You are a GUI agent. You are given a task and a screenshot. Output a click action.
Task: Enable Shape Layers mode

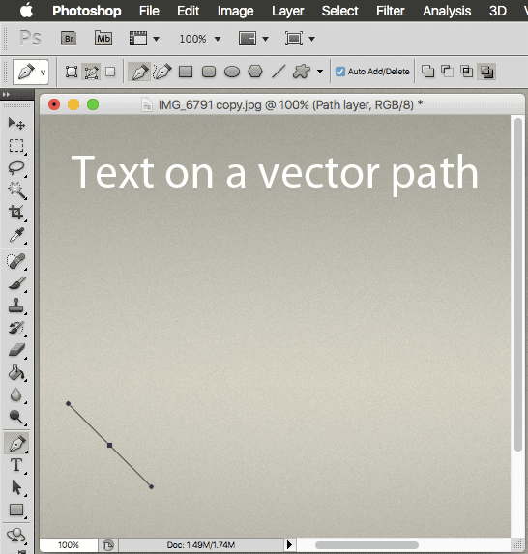pyautogui.click(x=72, y=72)
